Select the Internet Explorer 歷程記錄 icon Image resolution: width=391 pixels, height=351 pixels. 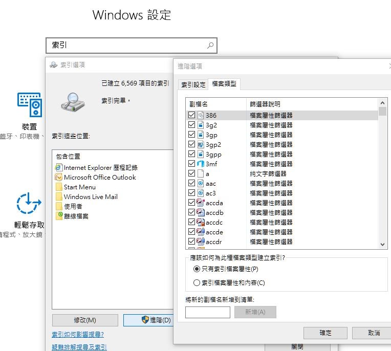[x=59, y=167]
